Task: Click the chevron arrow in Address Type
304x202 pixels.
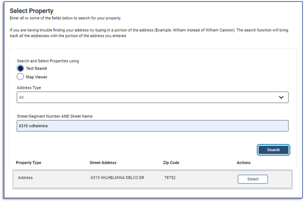Action: click(281, 97)
